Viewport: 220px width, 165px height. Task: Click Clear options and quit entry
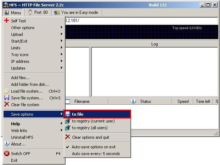coord(97,137)
